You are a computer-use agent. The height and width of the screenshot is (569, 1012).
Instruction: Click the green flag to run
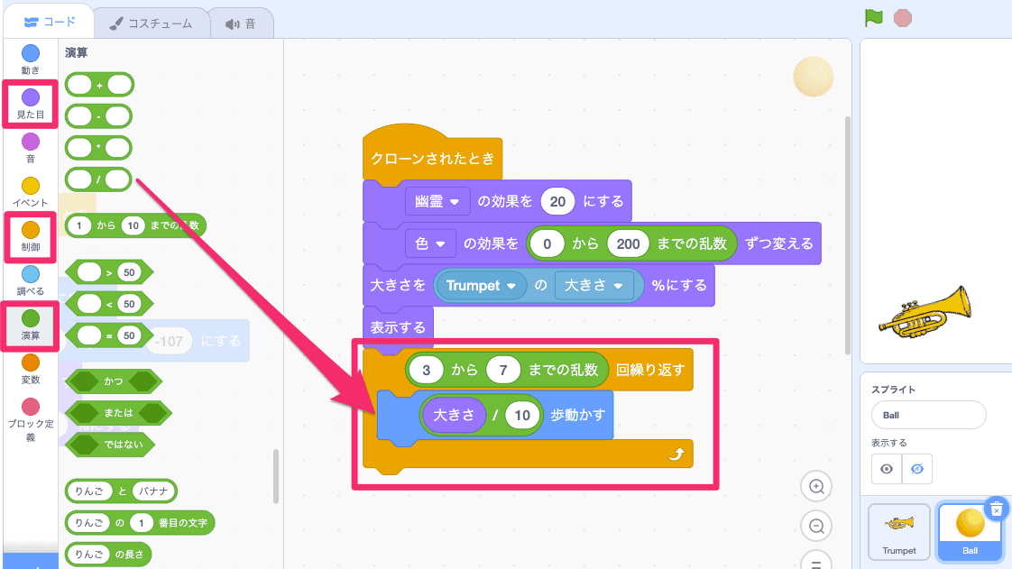tap(873, 18)
